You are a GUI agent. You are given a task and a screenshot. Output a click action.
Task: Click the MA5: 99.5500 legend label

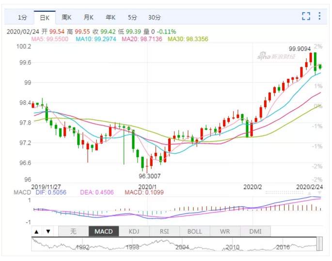tap(50, 39)
